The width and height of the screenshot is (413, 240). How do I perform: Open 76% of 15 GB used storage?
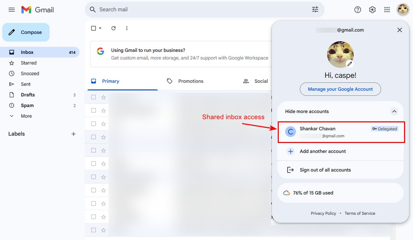340,193
